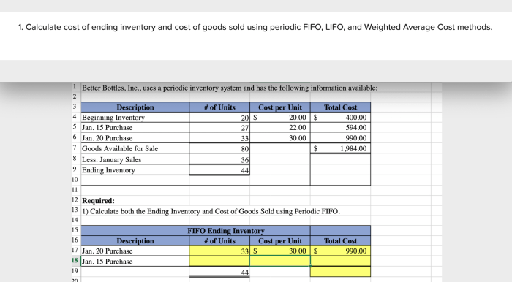The height and width of the screenshot is (282, 512).
Task: Select the yellow row 17 total cost 990.00
Action: (x=340, y=251)
